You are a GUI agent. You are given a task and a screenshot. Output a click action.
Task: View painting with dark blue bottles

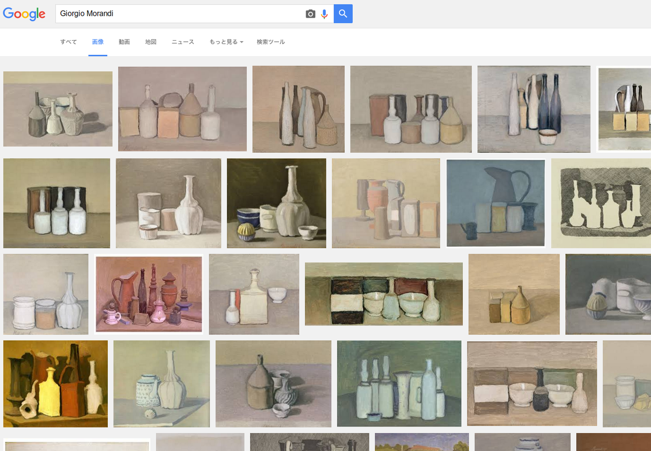[534, 109]
